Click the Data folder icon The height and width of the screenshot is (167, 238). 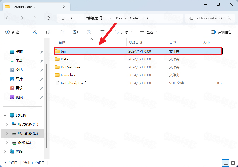[57, 59]
